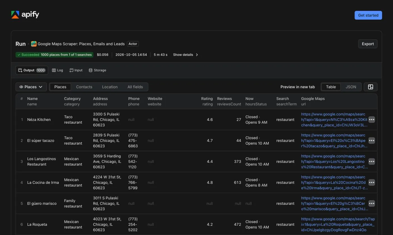This screenshot has width=393, height=235.
Task: Click the Google Maps Scraper actor icon
Action: (x=34, y=44)
